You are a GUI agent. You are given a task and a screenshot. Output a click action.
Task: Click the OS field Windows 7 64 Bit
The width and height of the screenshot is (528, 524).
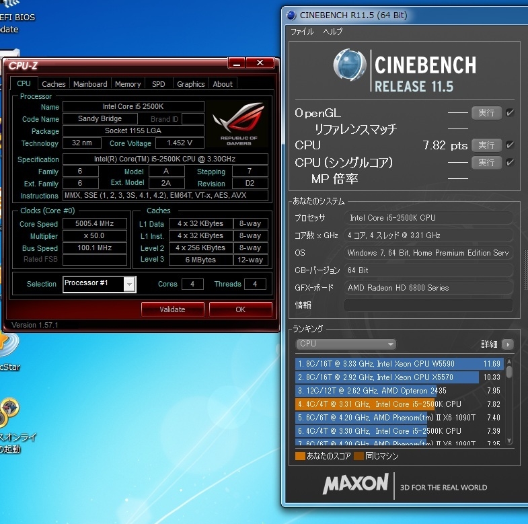click(428, 253)
